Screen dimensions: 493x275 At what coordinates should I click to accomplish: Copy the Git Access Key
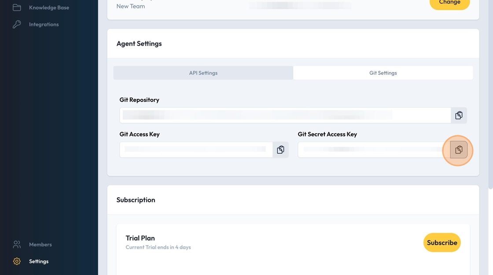[280, 150]
